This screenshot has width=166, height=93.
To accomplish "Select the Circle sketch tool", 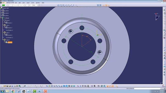I will [63, 5].
